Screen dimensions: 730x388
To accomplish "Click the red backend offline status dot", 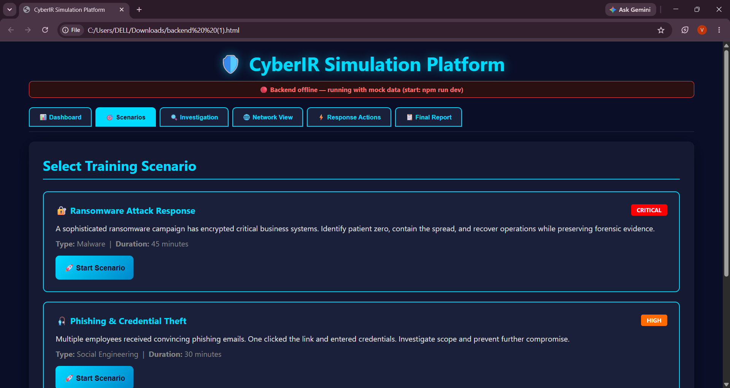I will 263,90.
